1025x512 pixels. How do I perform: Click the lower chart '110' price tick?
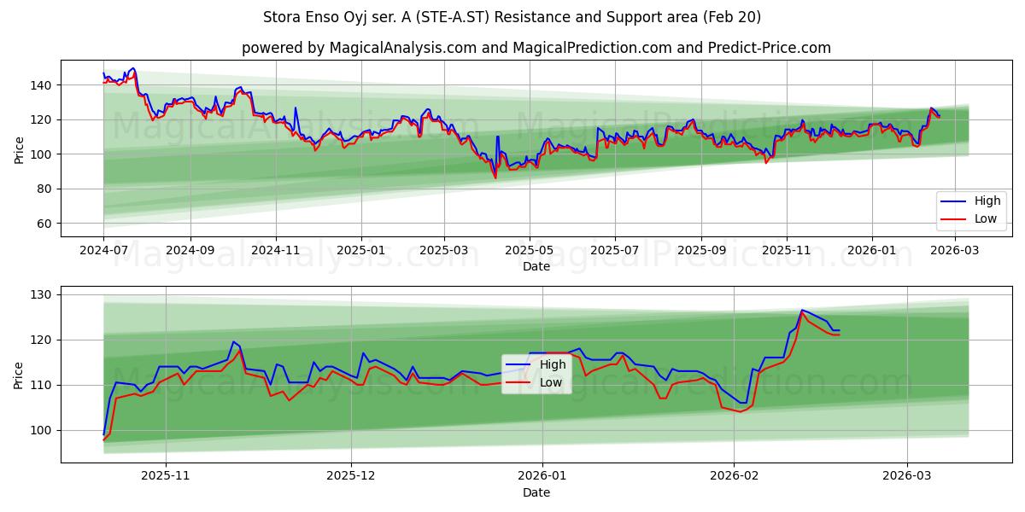point(43,385)
